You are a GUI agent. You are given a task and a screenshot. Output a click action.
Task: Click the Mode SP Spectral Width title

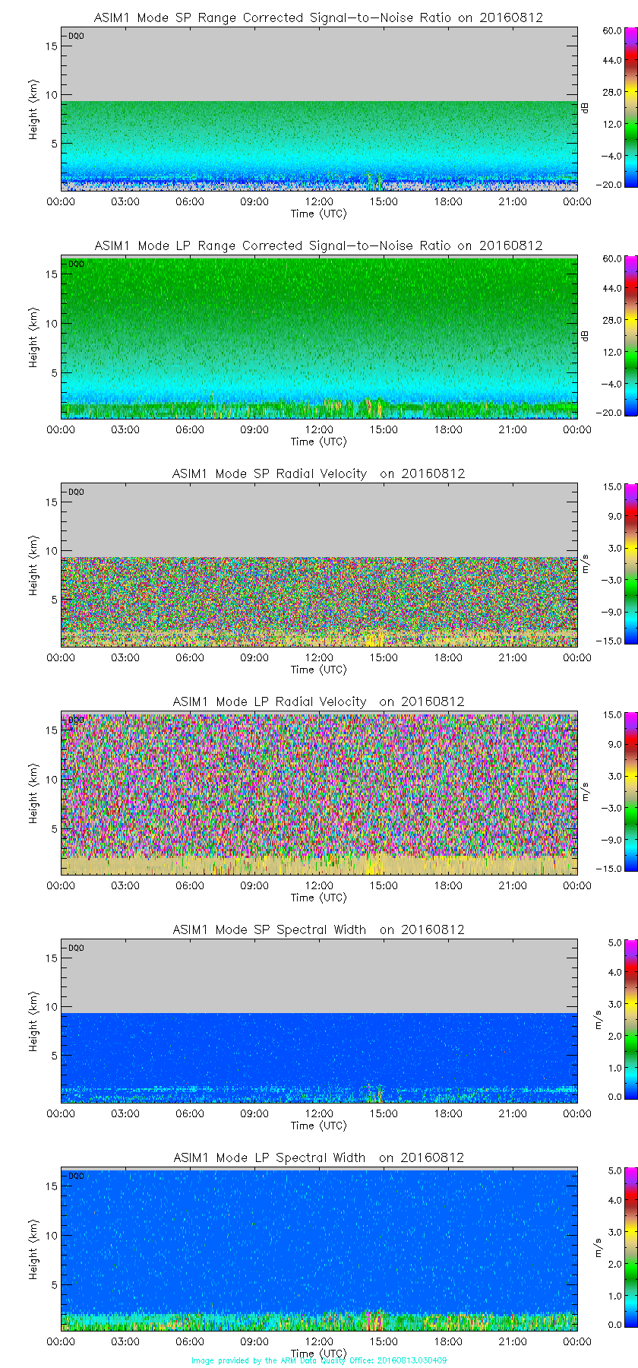point(318,929)
